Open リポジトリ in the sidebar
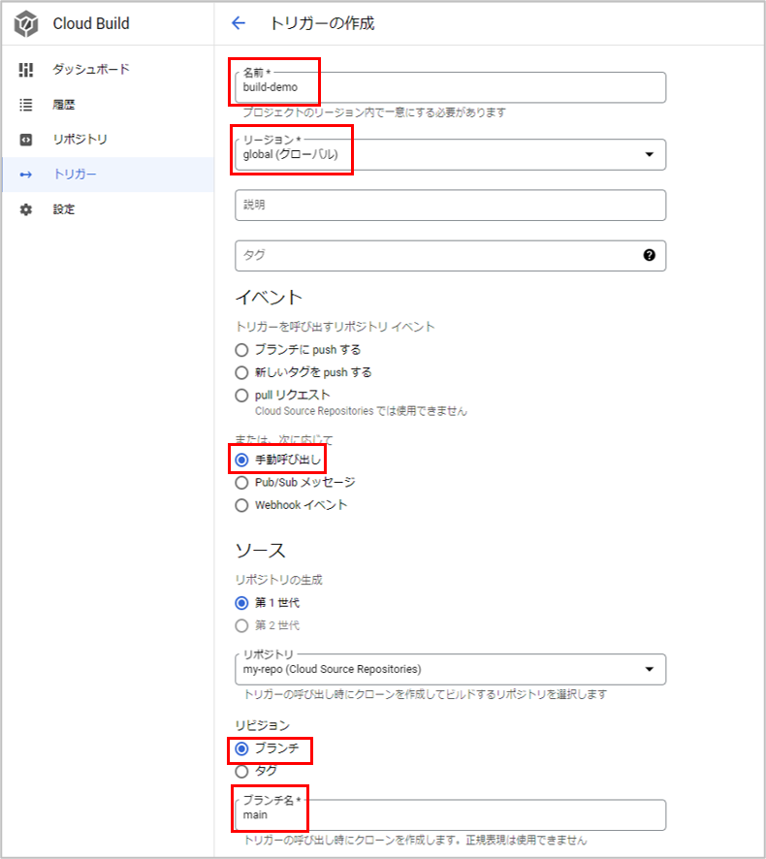The height and width of the screenshot is (859, 766). [108, 140]
